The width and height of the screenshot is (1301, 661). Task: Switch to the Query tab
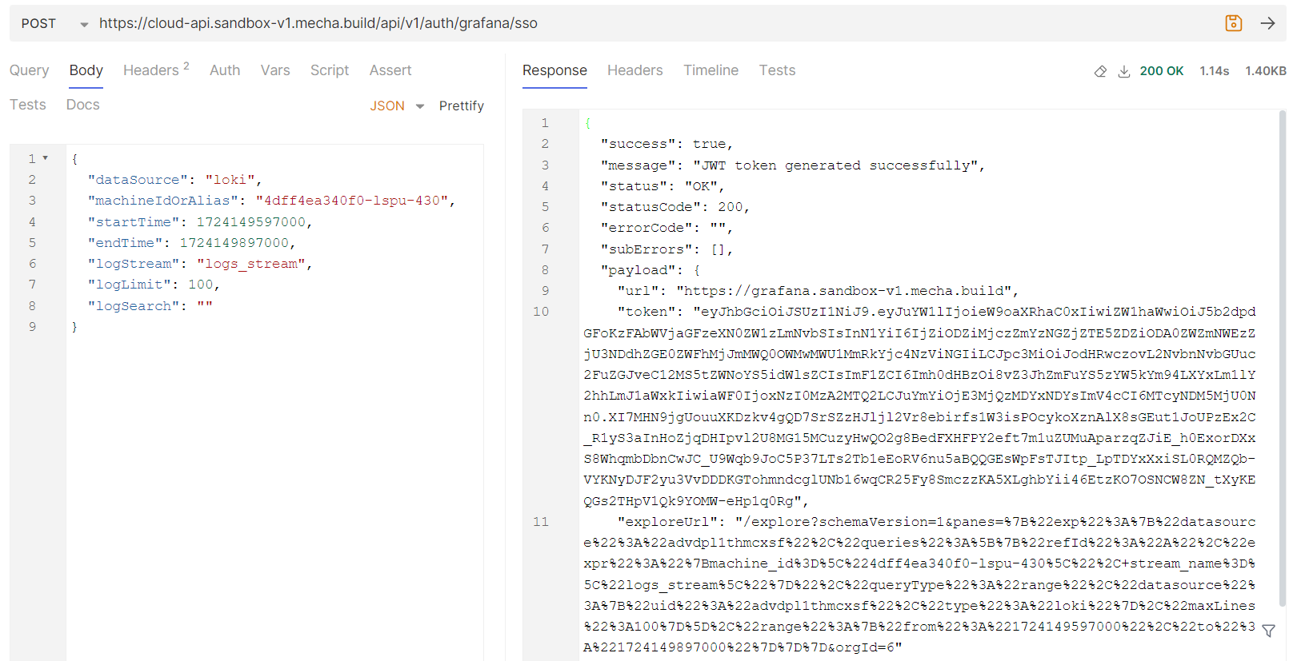pos(30,70)
